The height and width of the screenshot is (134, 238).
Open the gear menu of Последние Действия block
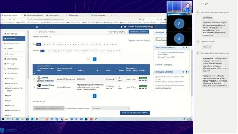pyautogui.click(x=187, y=72)
